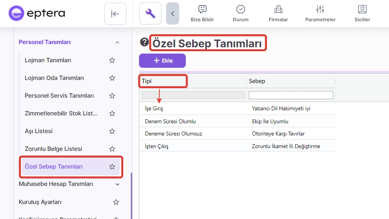Favorite Lojman Tanımları with its star
This screenshot has width=389, height=219.
pyautogui.click(x=112, y=60)
